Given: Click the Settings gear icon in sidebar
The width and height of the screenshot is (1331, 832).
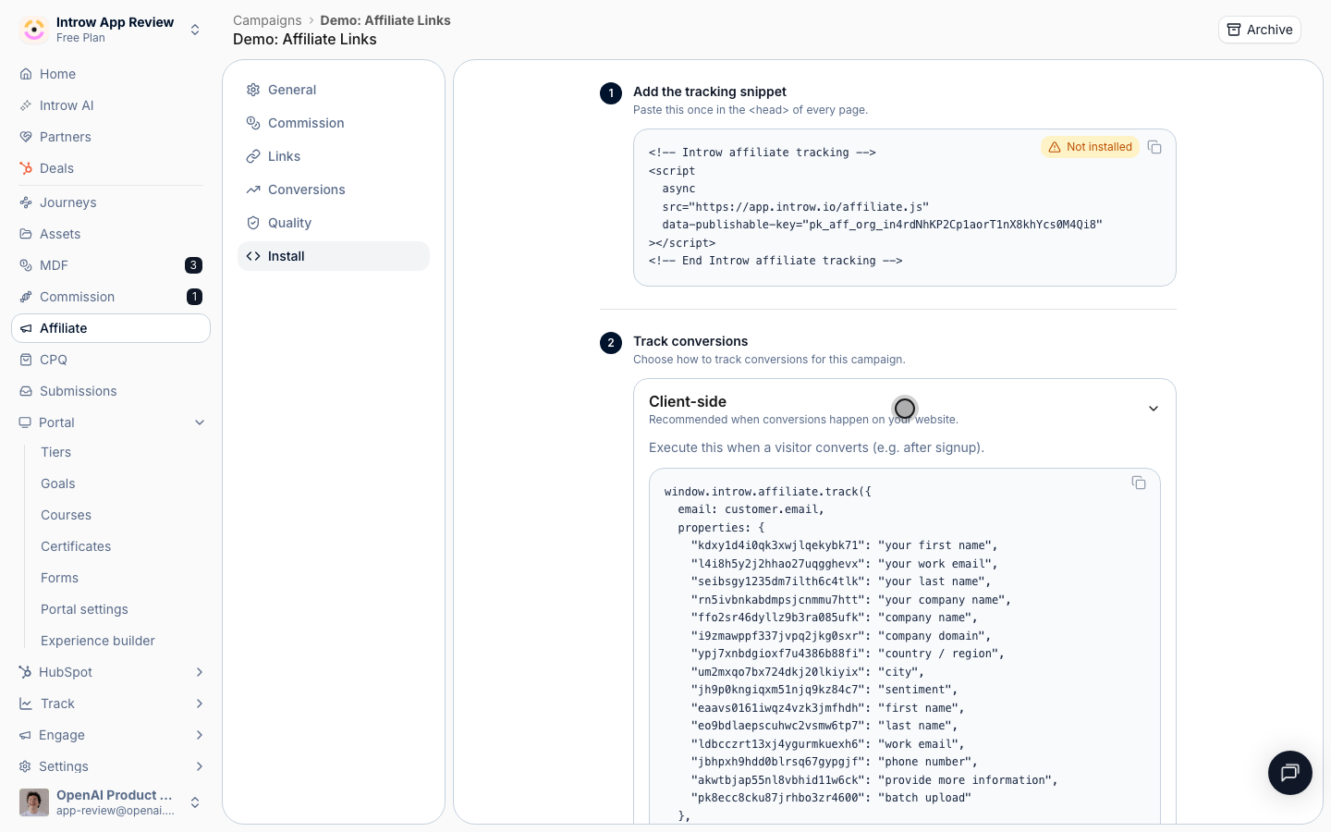Looking at the screenshot, I should point(25,766).
